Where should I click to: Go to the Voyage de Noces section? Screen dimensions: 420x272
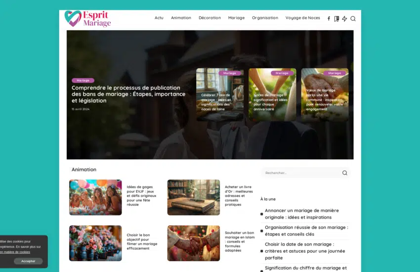pyautogui.click(x=302, y=18)
